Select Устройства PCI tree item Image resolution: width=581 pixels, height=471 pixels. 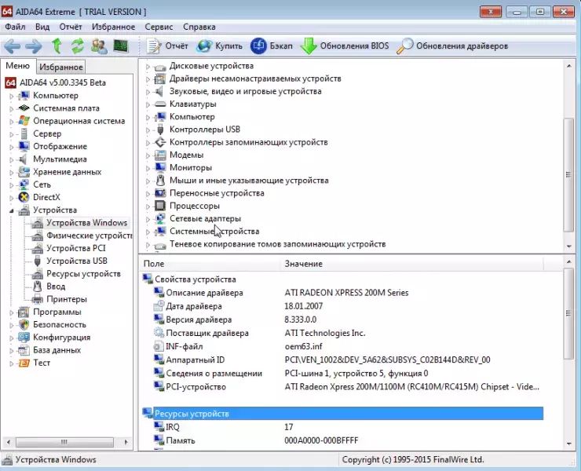pyautogui.click(x=76, y=248)
